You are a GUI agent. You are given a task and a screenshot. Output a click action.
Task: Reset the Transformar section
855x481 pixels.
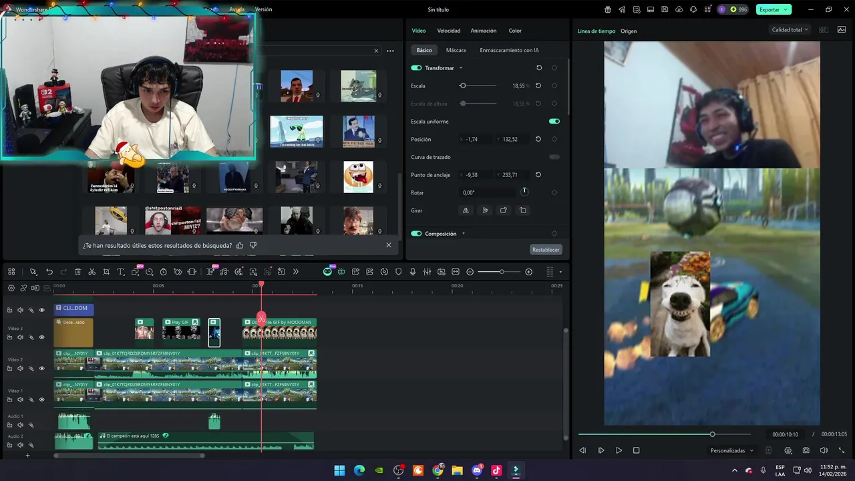click(x=539, y=68)
